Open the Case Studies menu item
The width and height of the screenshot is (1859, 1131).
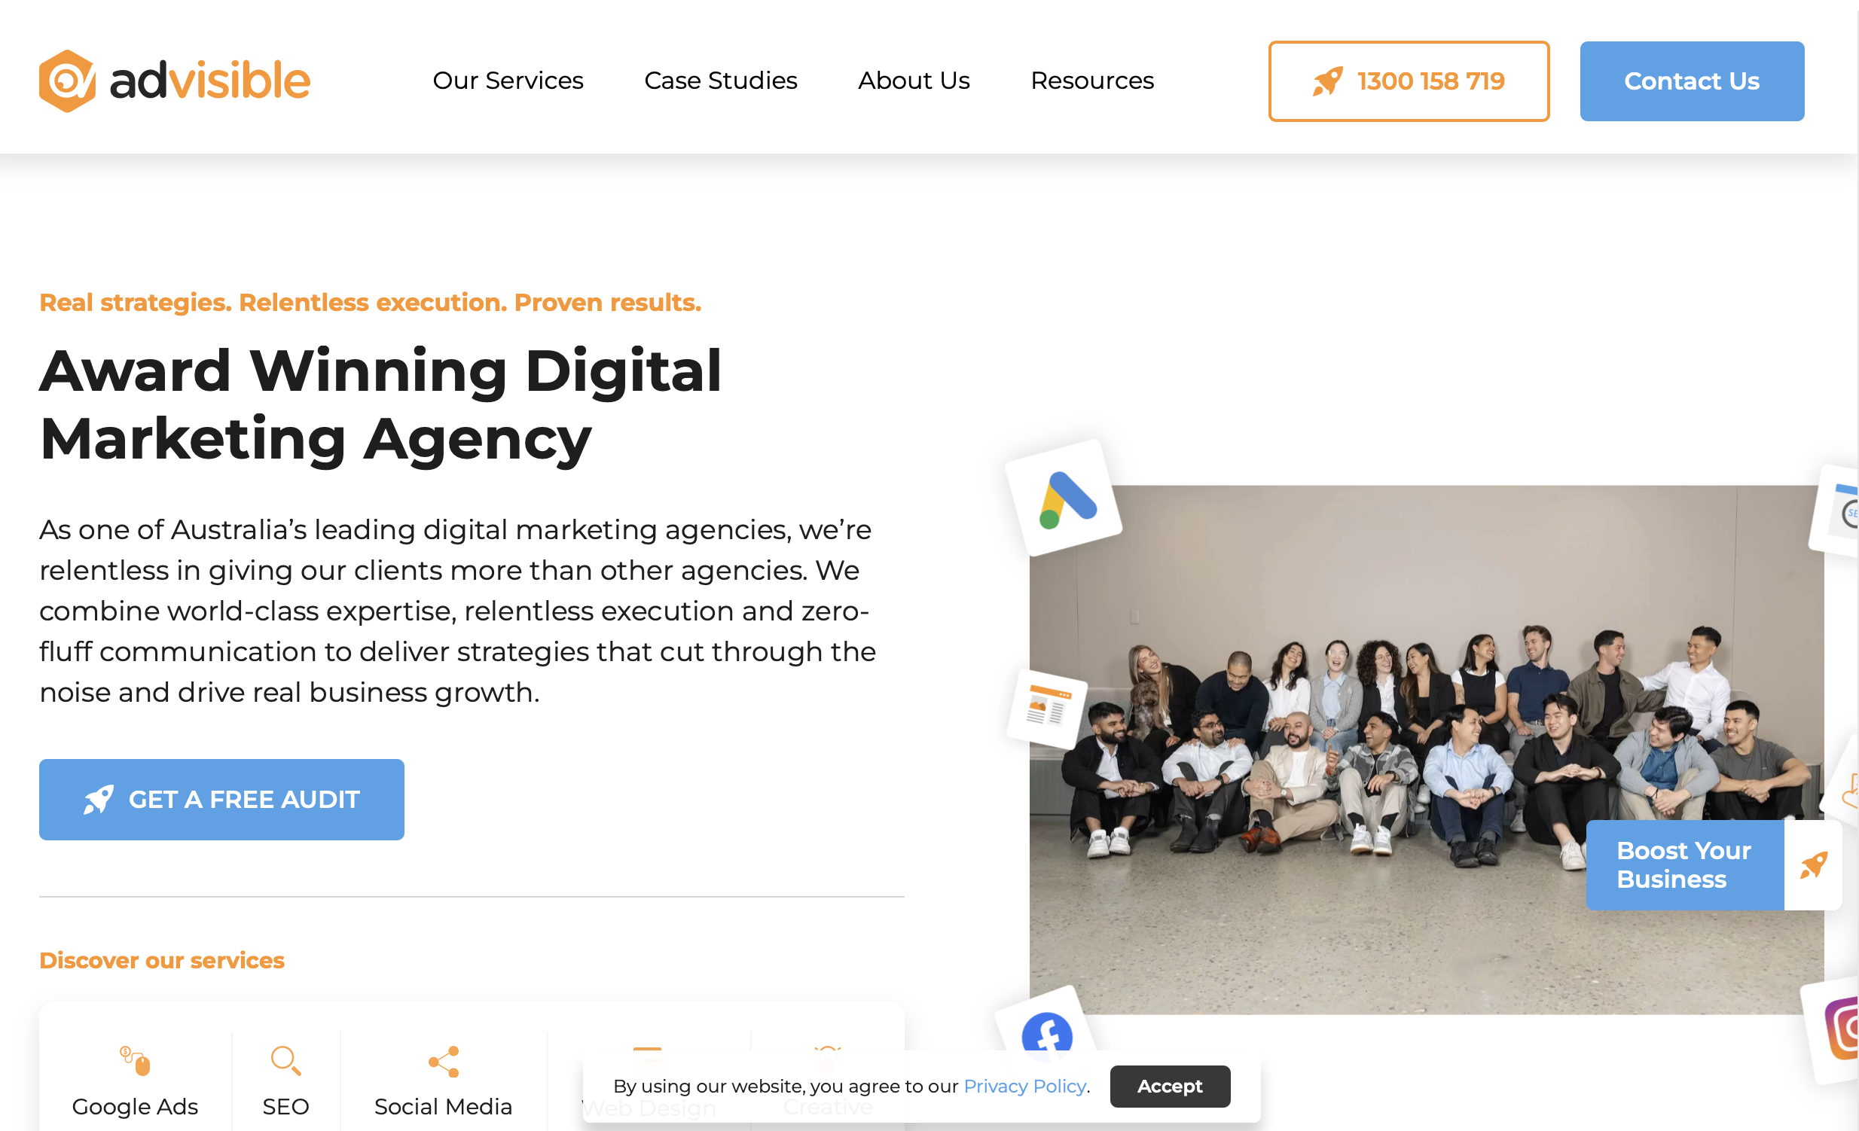pos(721,81)
